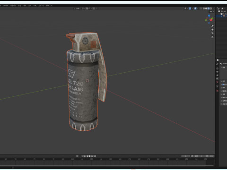Jump to the previous keyframe
The height and width of the screenshot is (170, 227).
pos(85,156)
